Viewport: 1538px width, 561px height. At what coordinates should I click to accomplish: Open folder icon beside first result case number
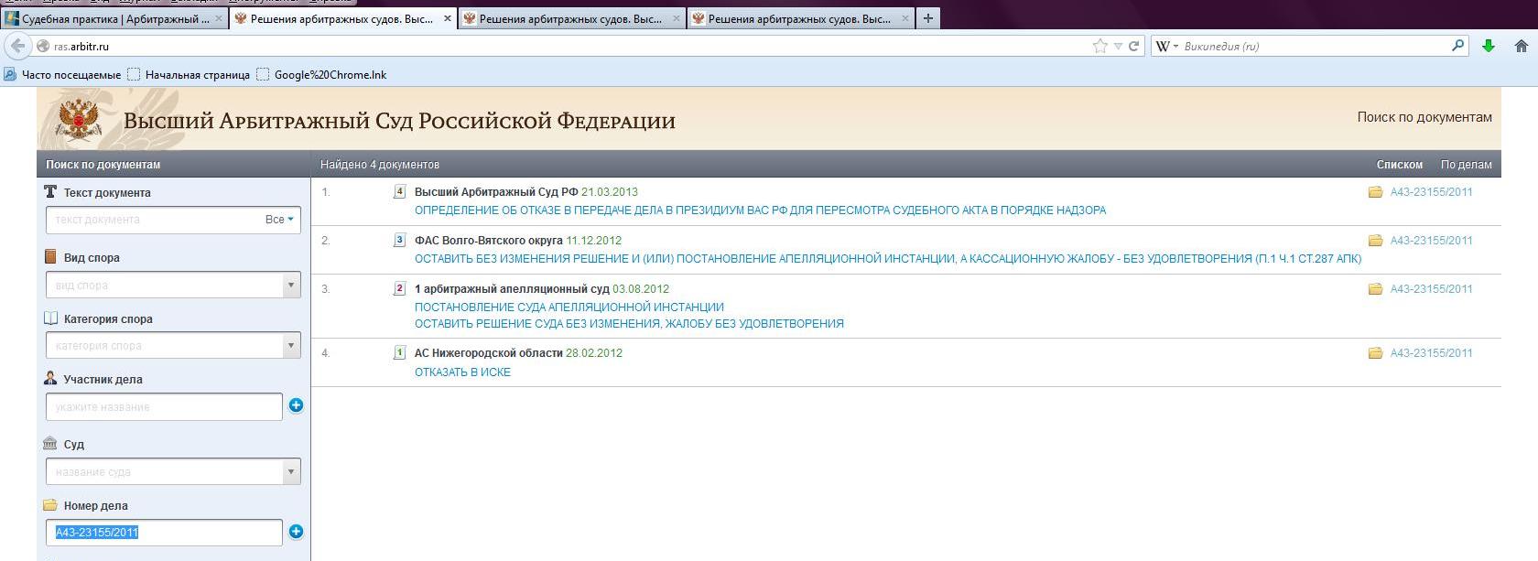click(1375, 192)
